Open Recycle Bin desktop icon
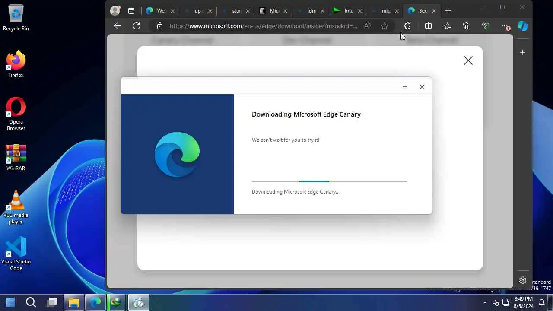This screenshot has height=311, width=553. coord(16,19)
